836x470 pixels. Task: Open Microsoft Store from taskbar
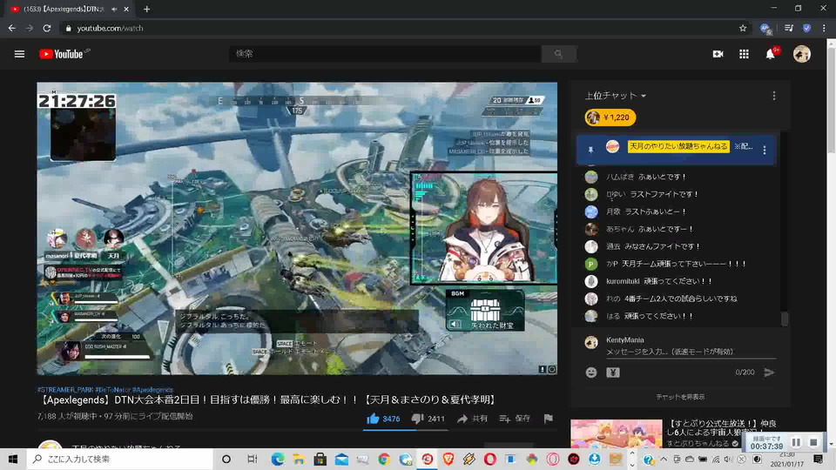pyautogui.click(x=320, y=459)
